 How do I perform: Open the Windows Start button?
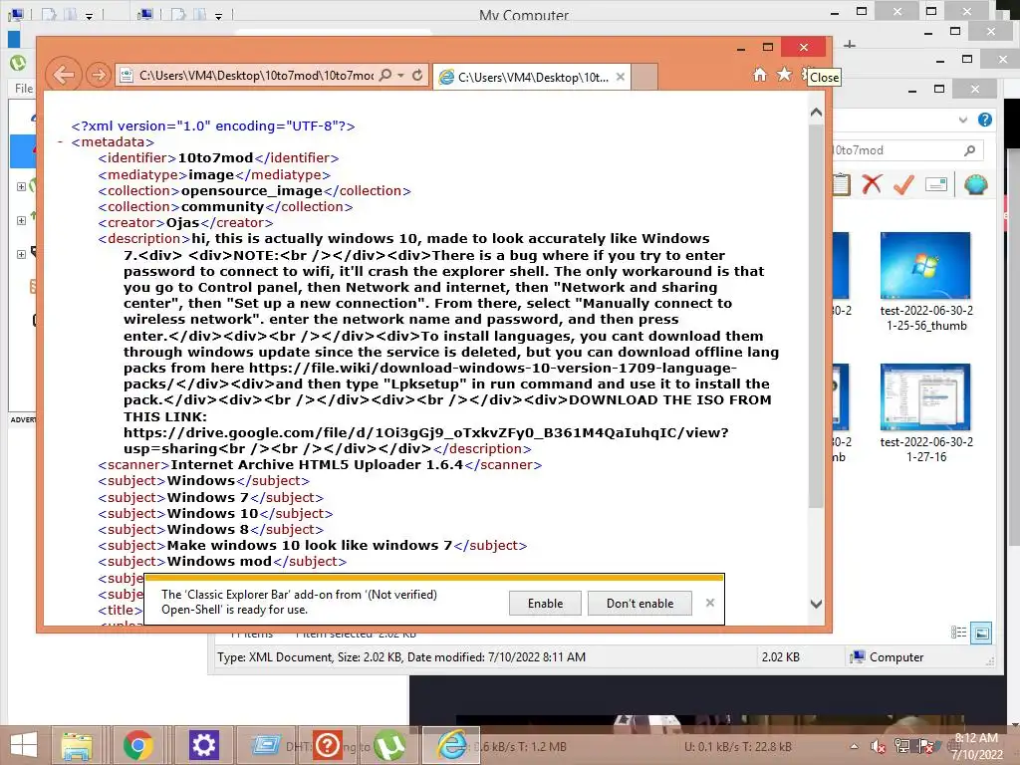pyautogui.click(x=24, y=745)
